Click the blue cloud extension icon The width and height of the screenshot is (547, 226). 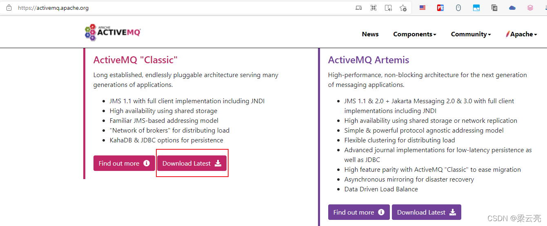[512, 8]
